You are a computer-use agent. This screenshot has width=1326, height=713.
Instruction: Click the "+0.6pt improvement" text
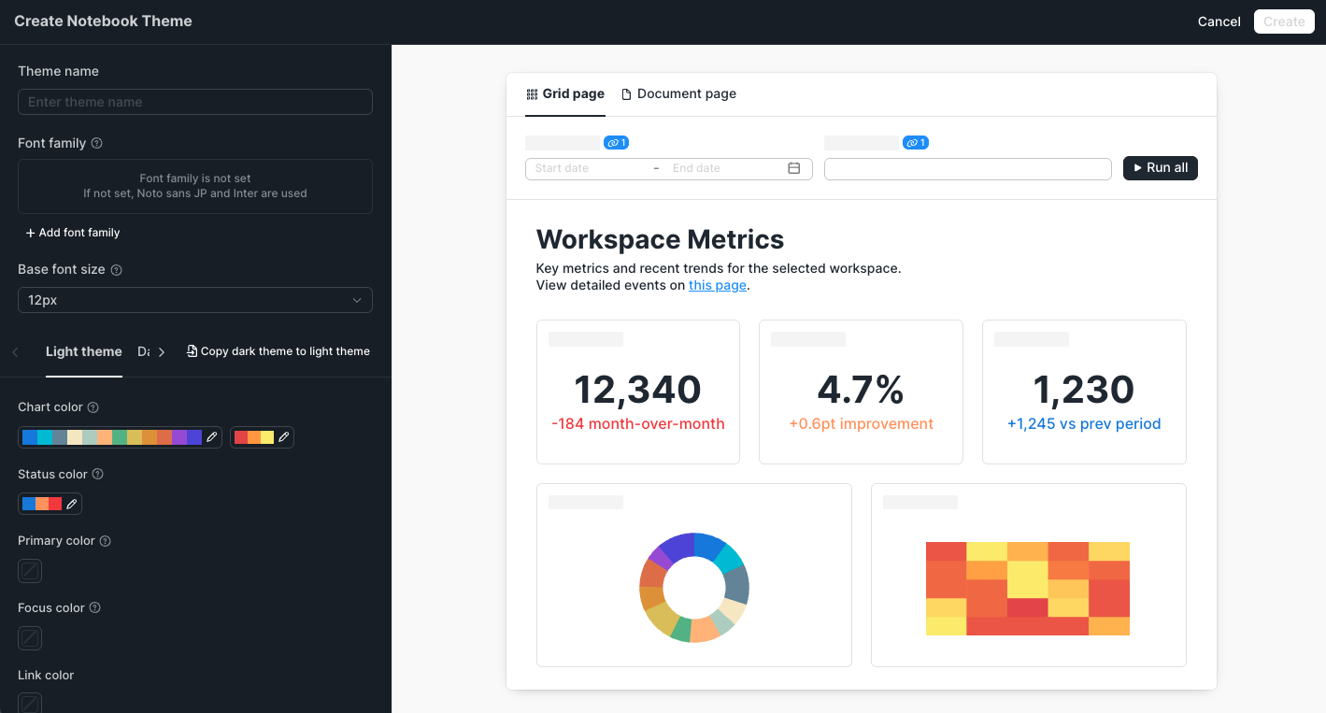[861, 423]
